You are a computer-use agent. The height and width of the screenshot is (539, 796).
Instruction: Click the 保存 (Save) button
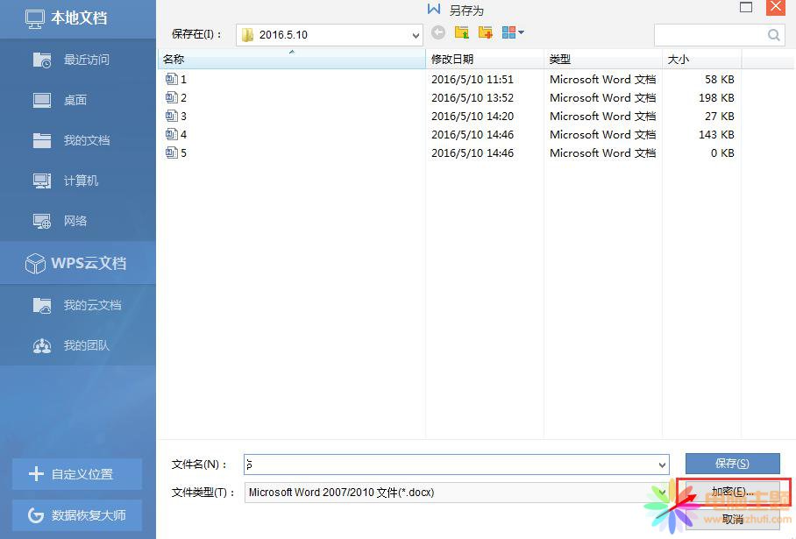(732, 465)
